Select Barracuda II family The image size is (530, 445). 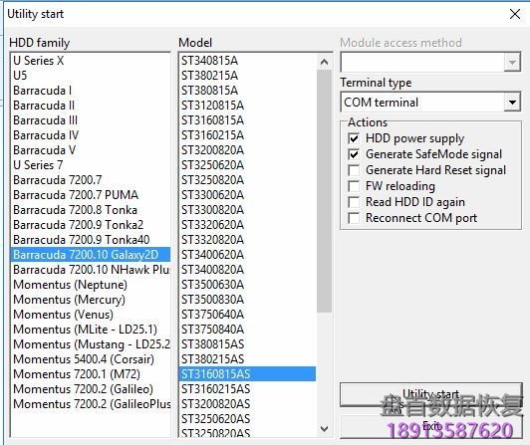pyautogui.click(x=91, y=106)
